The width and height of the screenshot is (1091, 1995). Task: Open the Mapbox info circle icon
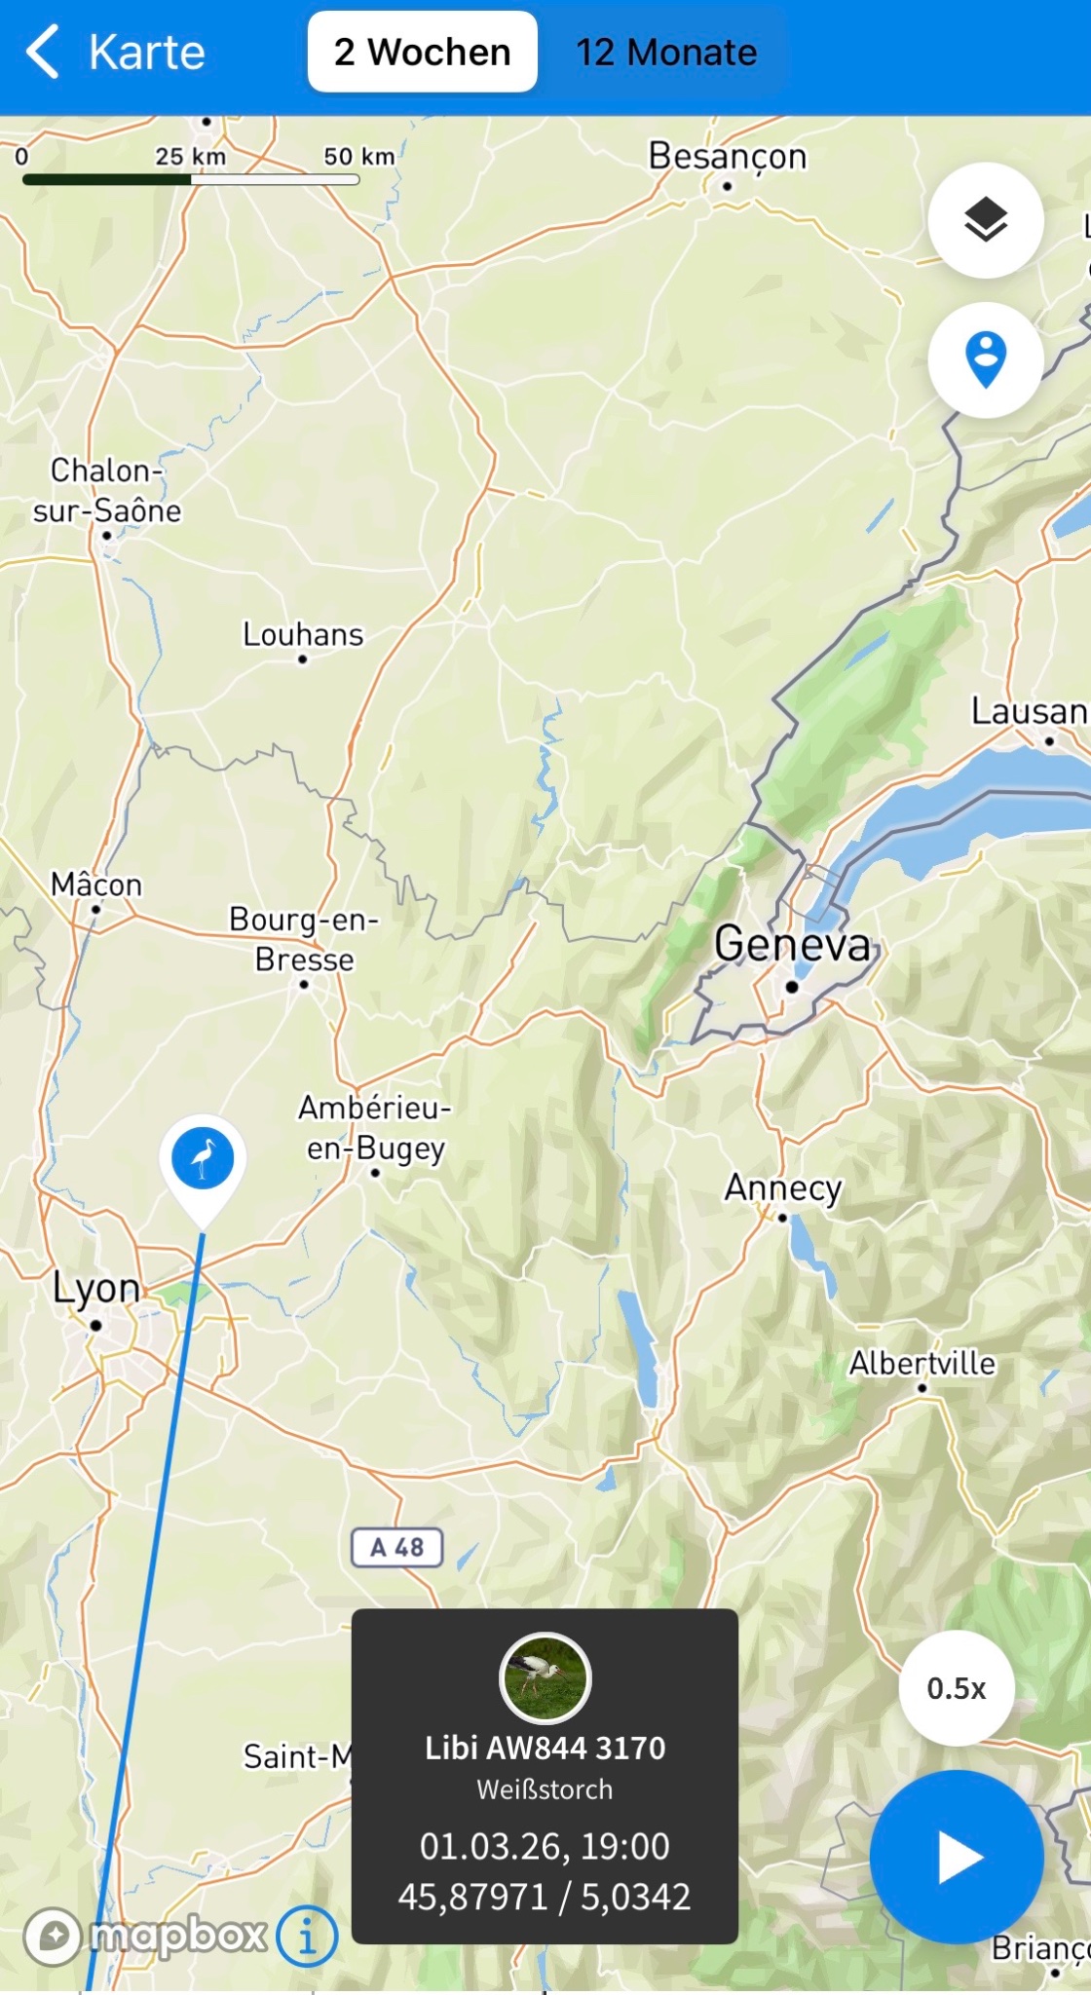tap(307, 1936)
